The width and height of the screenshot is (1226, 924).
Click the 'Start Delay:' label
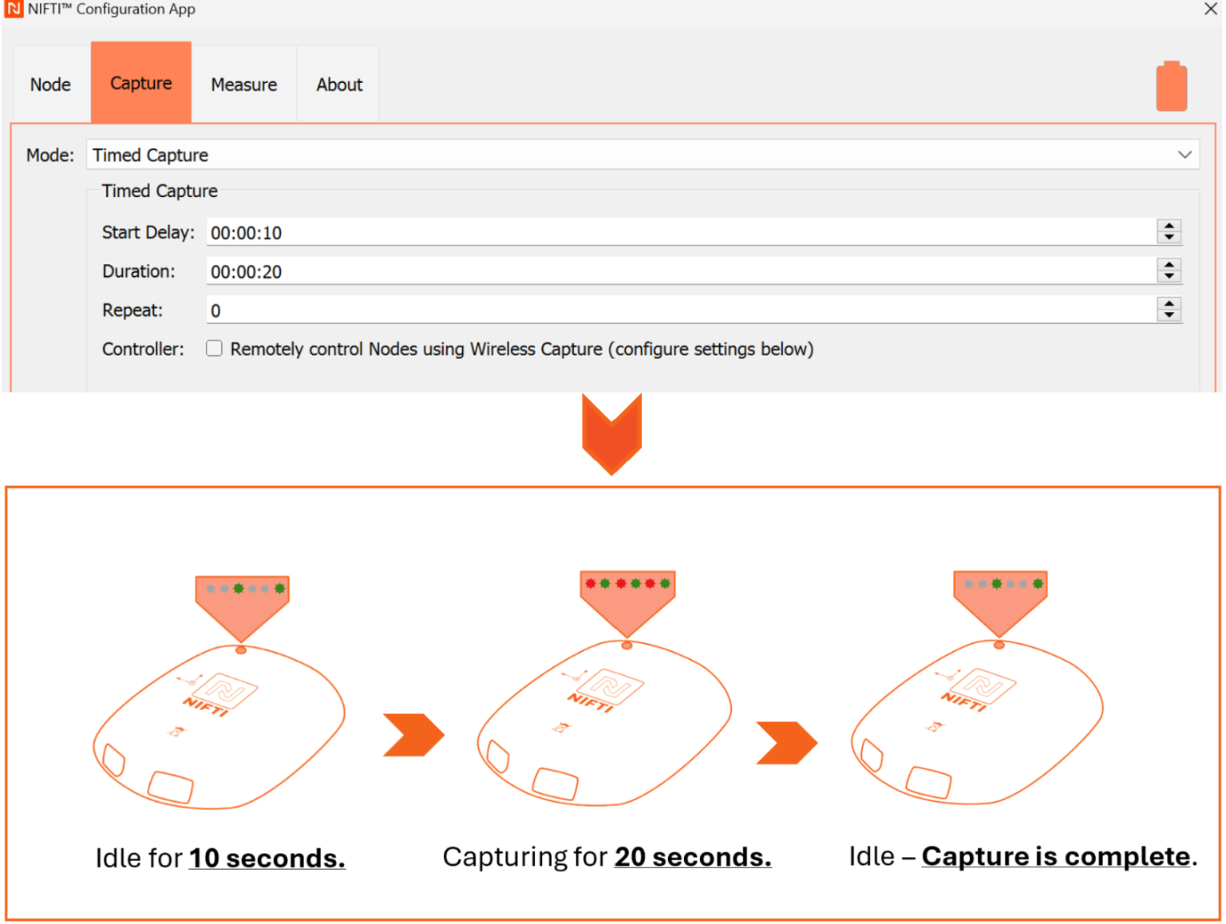[x=148, y=232]
